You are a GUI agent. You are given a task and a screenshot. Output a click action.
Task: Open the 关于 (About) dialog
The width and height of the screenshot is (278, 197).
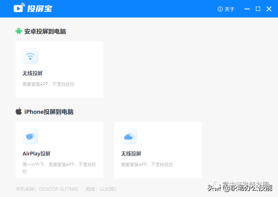pos(229,9)
